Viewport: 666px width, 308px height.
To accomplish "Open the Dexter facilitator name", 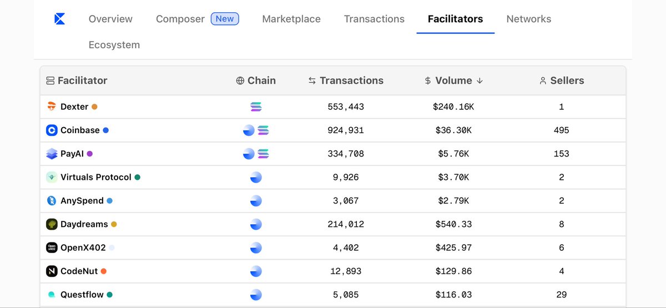I will coord(74,107).
